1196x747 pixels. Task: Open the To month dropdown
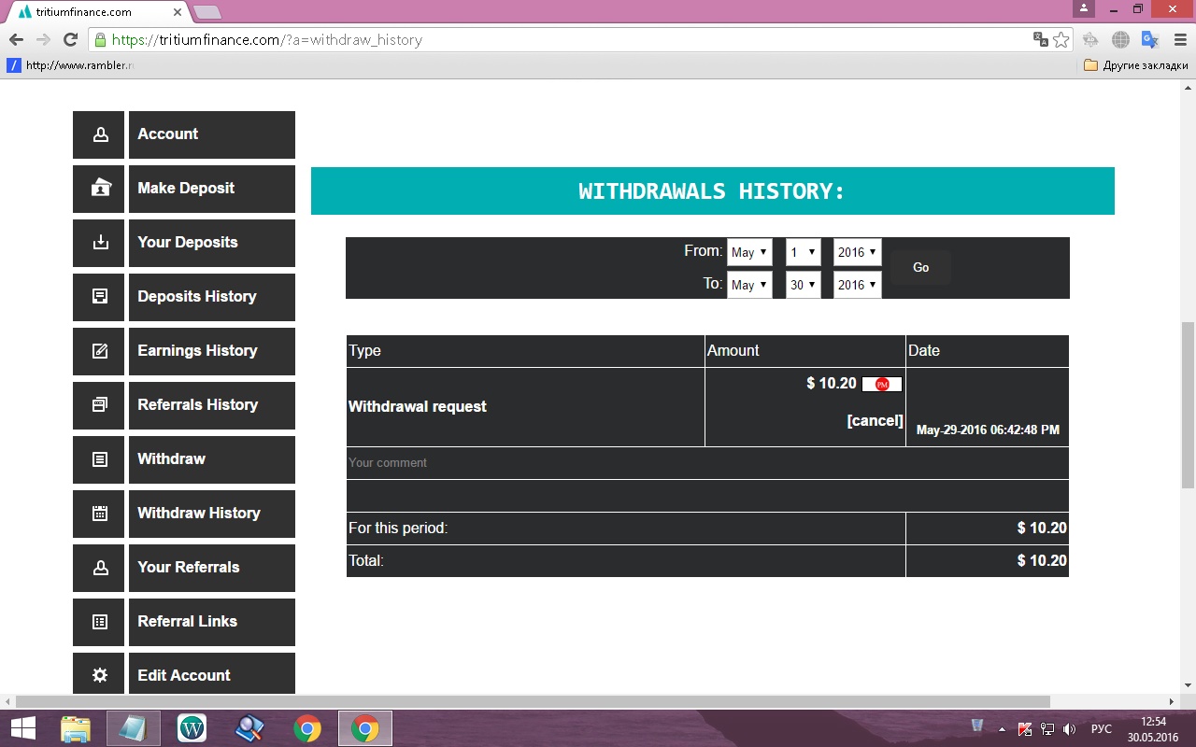click(749, 285)
